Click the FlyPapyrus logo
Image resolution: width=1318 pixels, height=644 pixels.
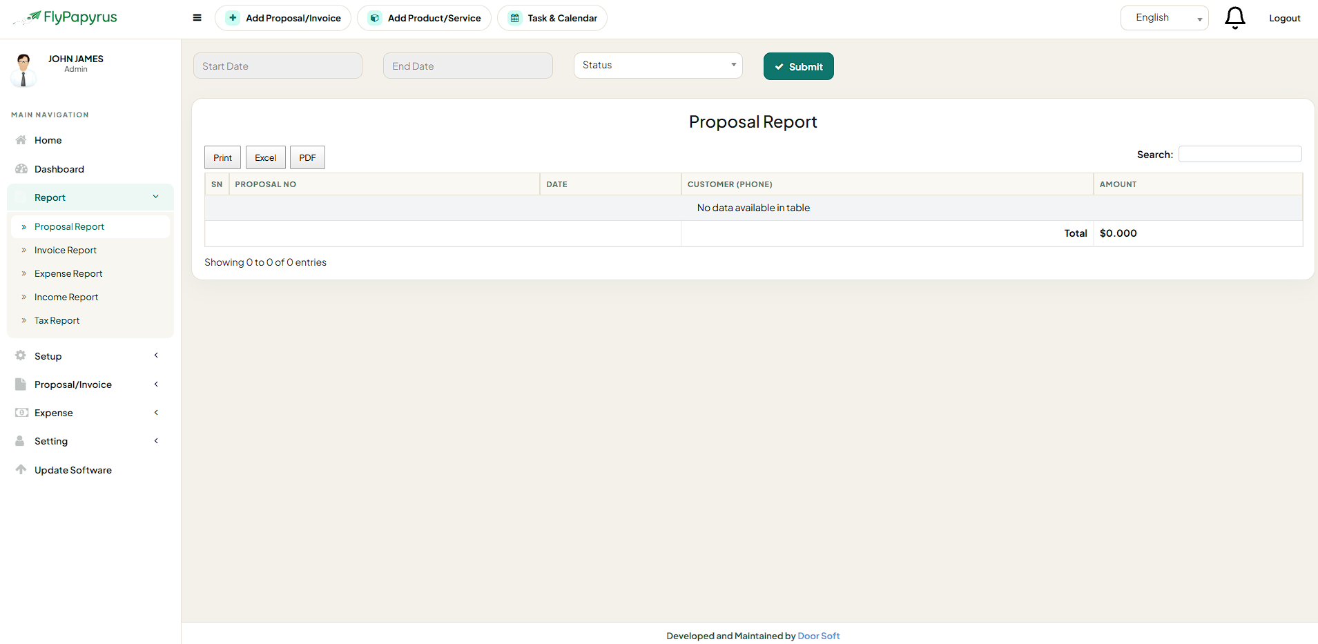pos(66,18)
